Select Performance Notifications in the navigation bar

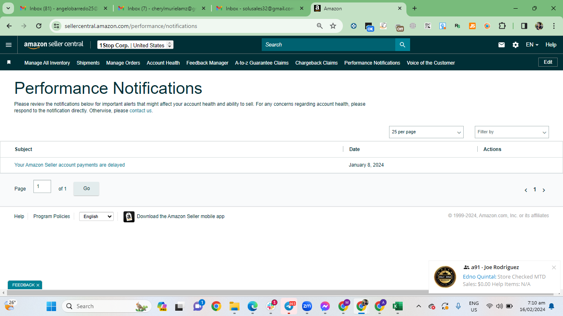[x=372, y=63]
